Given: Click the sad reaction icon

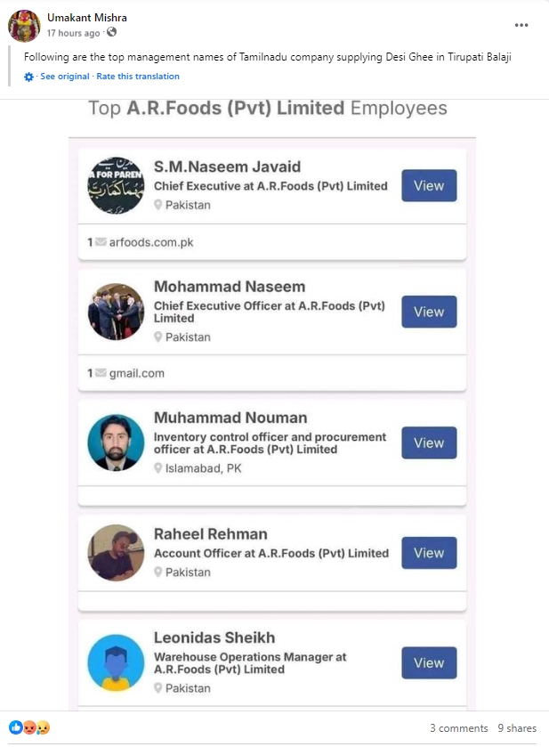Looking at the screenshot, I should [43, 727].
